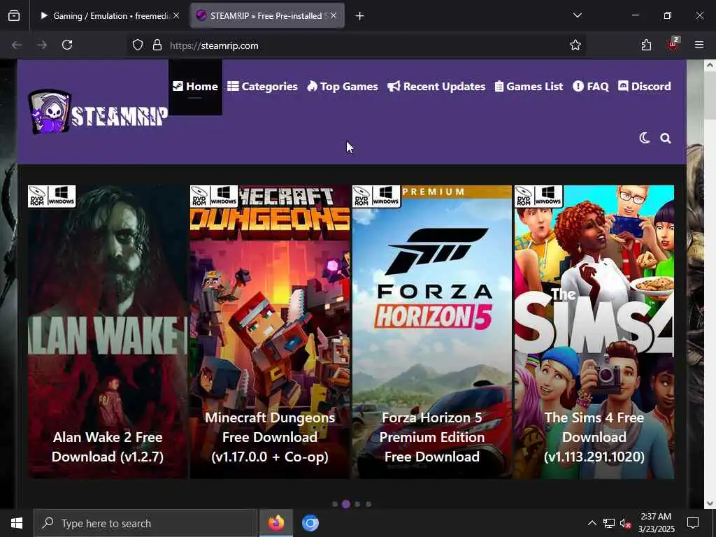Screen dimensions: 716x537
Task: Go forward to next page
Action: point(42,45)
